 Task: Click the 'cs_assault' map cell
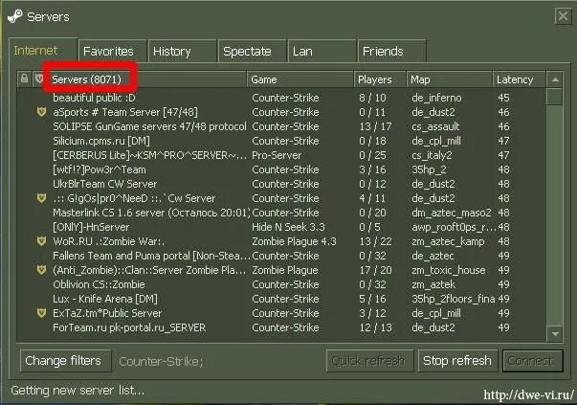point(435,126)
